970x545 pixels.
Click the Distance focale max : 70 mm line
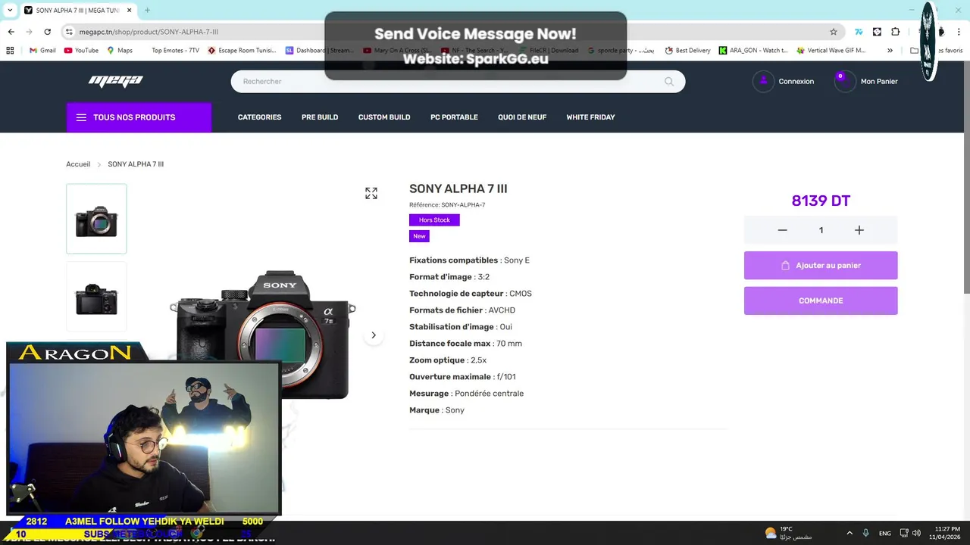tap(465, 344)
